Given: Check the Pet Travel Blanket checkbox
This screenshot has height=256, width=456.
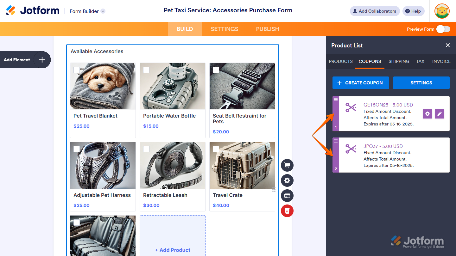Looking at the screenshot, I should [x=77, y=70].
